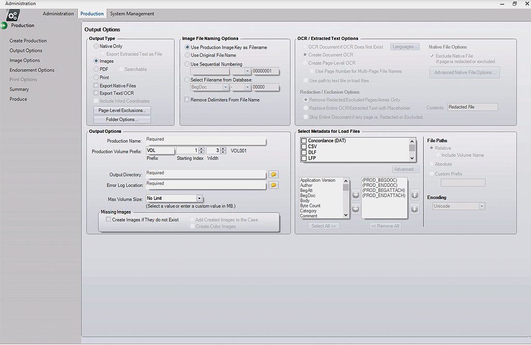Click the Folder Options button
Image resolution: width=531 pixels, height=345 pixels.
pyautogui.click(x=122, y=119)
